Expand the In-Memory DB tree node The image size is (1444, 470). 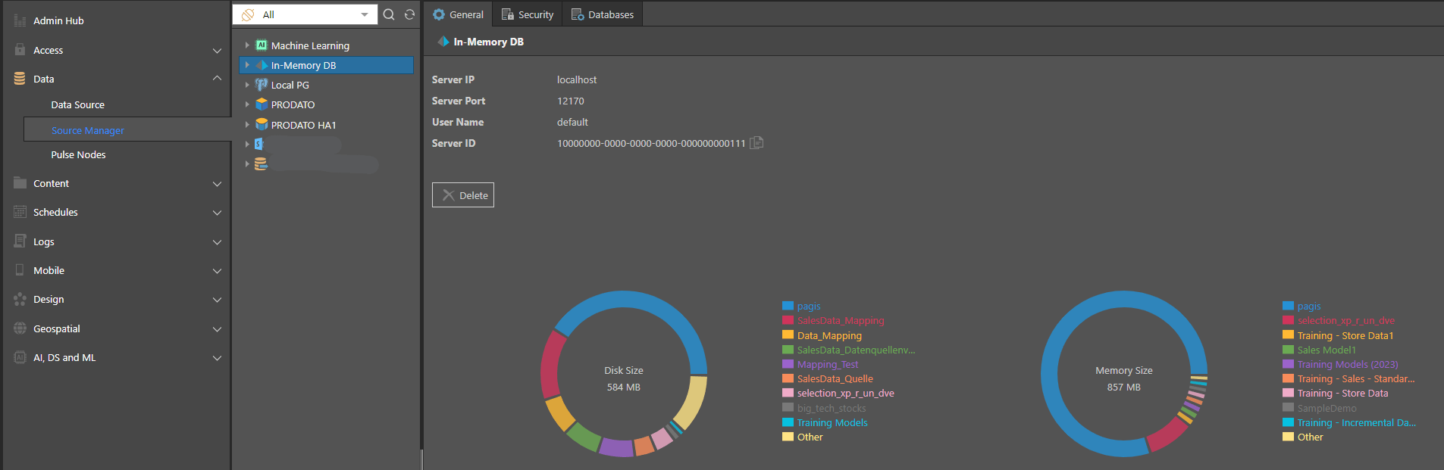[247, 65]
